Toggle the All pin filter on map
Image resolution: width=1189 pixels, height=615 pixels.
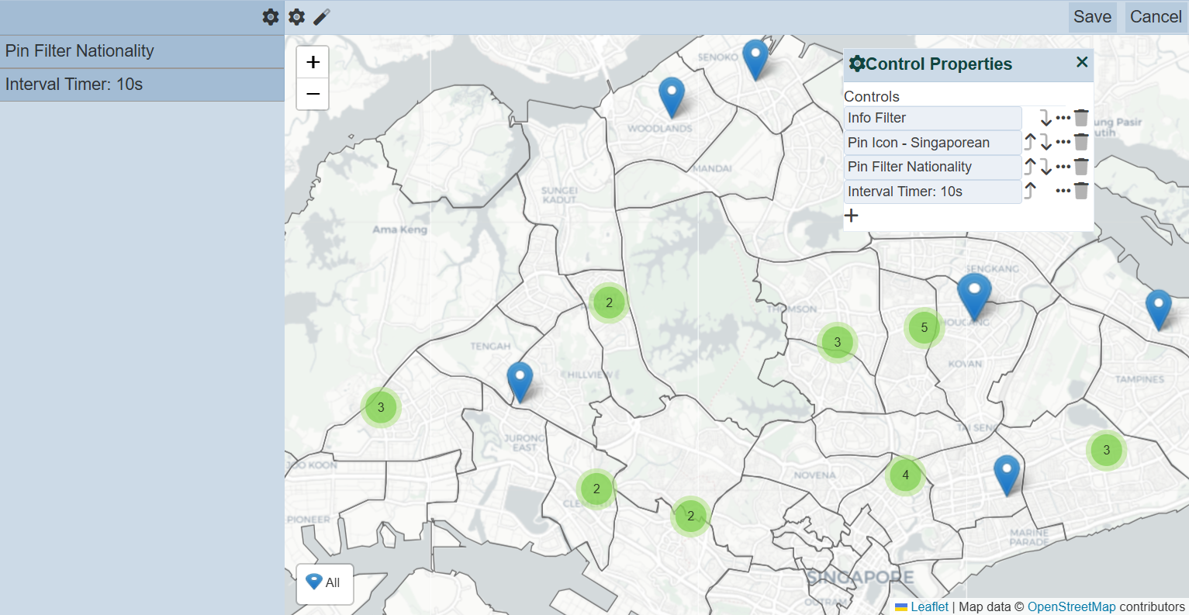point(325,583)
